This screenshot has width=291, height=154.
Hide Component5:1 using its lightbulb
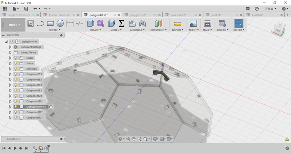point(16,74)
